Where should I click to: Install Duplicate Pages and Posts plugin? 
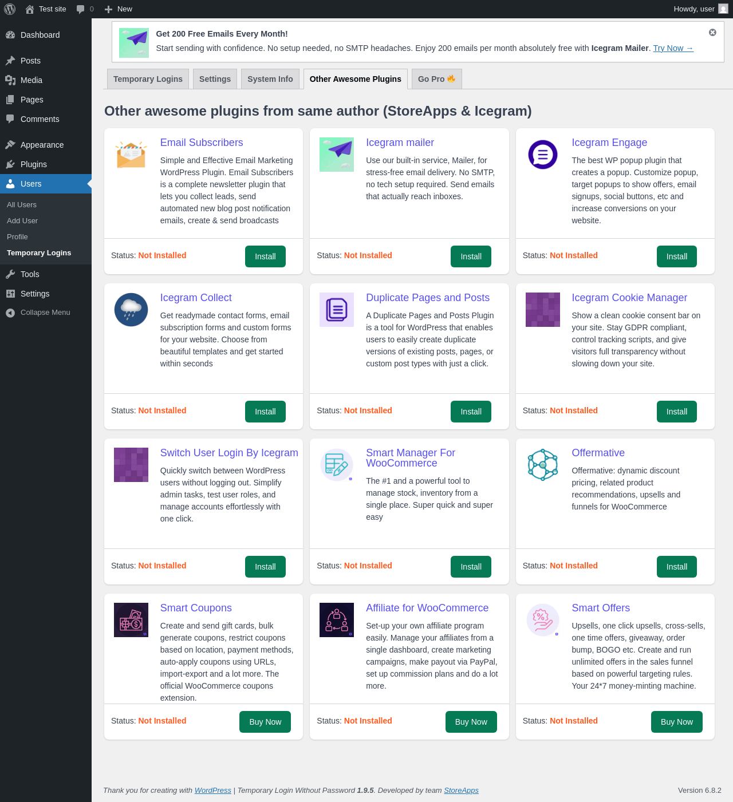coord(471,412)
